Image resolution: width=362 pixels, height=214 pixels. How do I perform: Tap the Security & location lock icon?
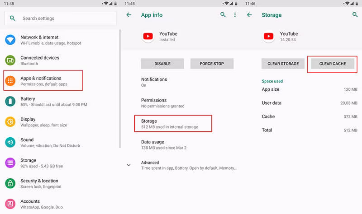(x=10, y=183)
